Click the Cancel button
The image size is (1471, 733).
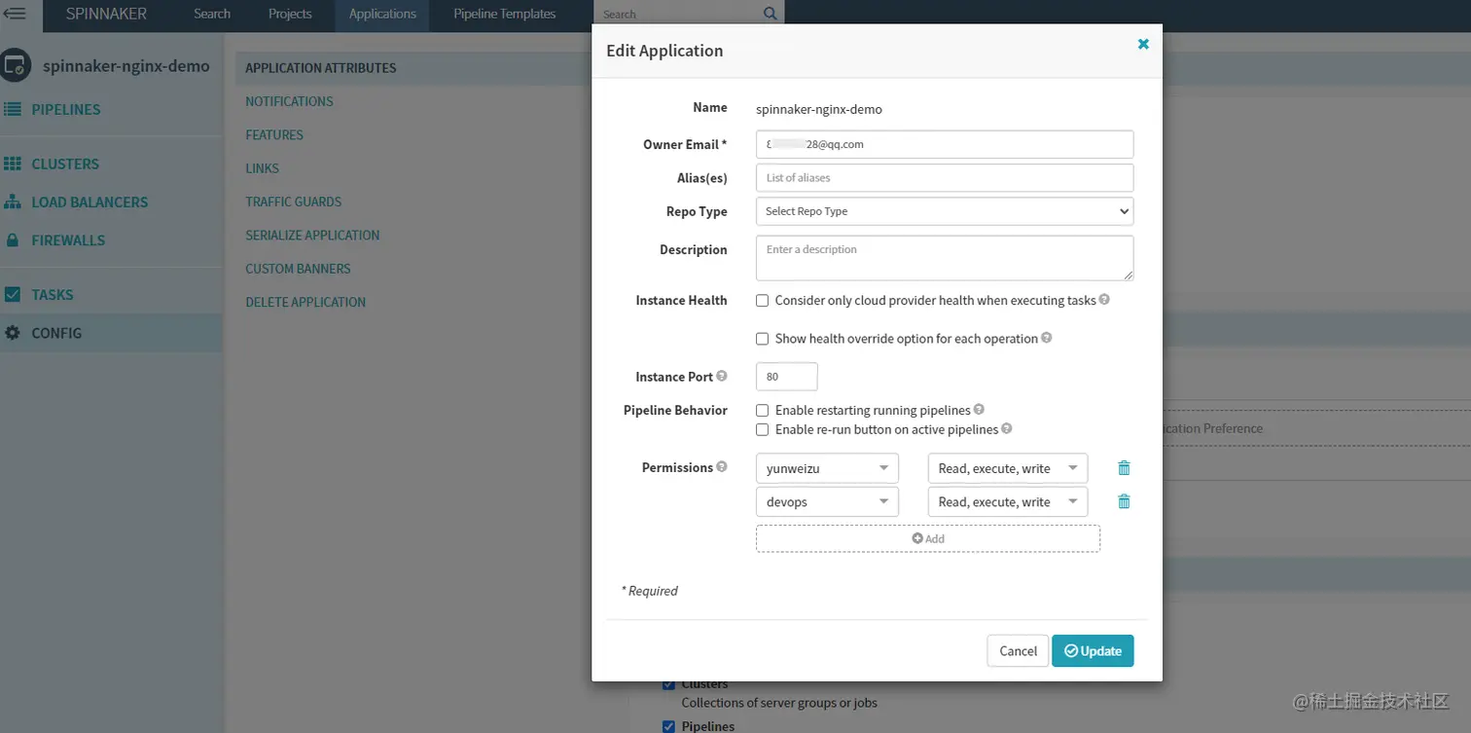pos(1018,650)
